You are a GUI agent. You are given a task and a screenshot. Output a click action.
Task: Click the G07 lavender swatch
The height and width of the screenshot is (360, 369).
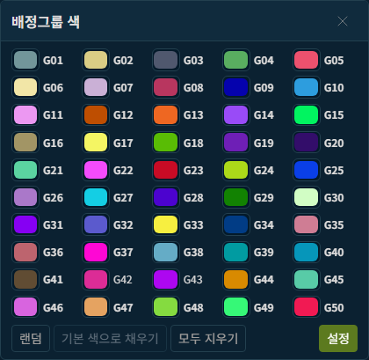coord(96,87)
